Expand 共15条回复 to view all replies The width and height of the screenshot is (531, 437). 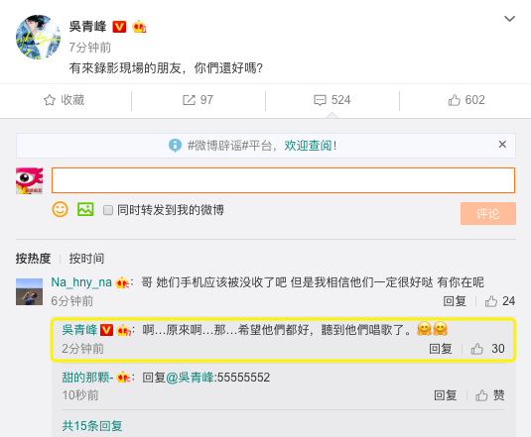point(92,426)
